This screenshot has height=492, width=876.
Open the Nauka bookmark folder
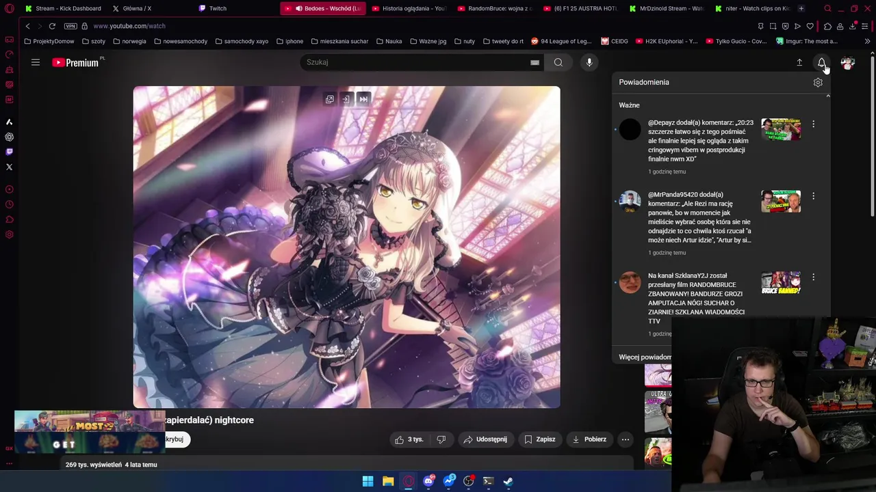pos(389,41)
